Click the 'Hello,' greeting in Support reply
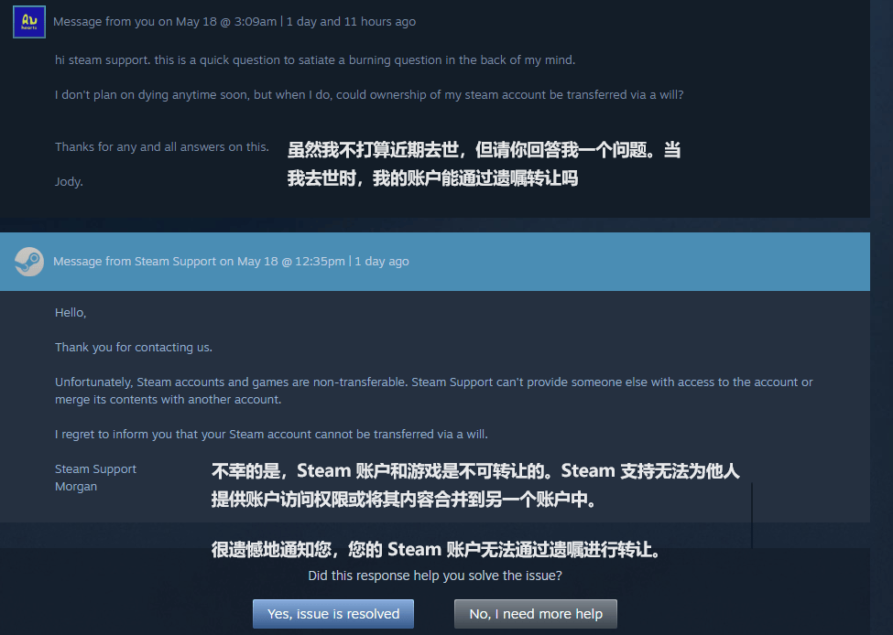Image resolution: width=893 pixels, height=635 pixels. click(x=71, y=313)
